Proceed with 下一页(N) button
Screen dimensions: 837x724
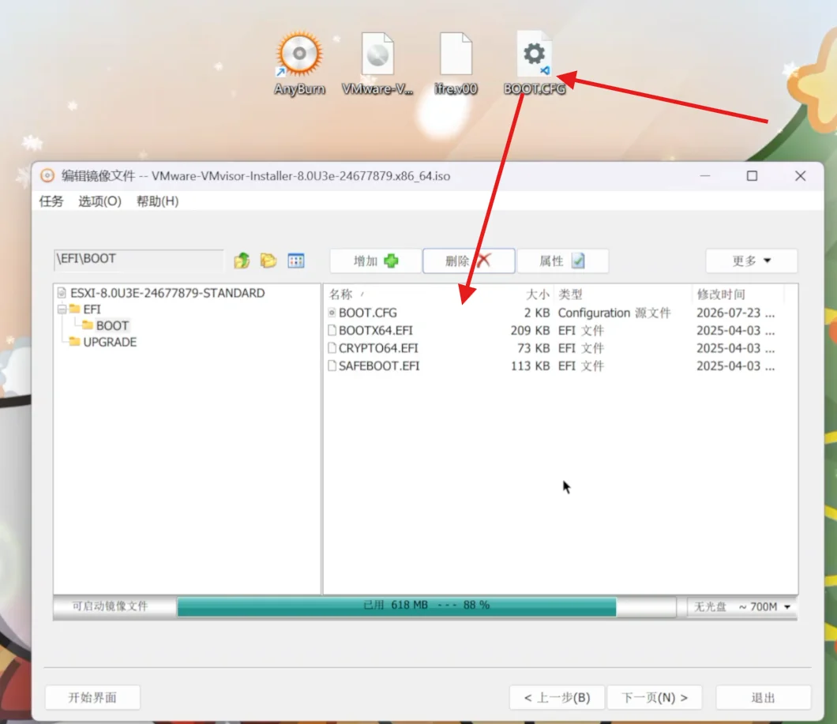pos(655,697)
